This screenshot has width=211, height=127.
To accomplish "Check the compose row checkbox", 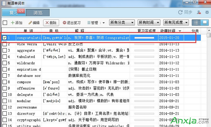I will (4, 82).
